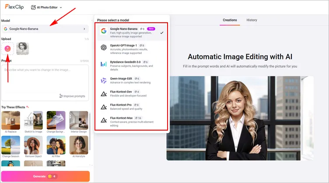Click Improve prompts button
329x183 pixels.
72,96
